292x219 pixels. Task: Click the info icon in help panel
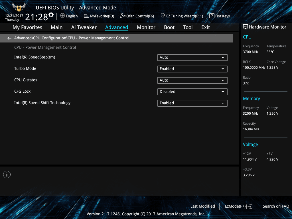click(7, 175)
